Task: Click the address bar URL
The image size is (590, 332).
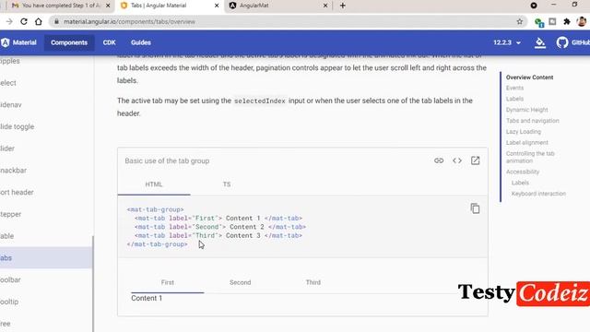Action: click(x=129, y=22)
